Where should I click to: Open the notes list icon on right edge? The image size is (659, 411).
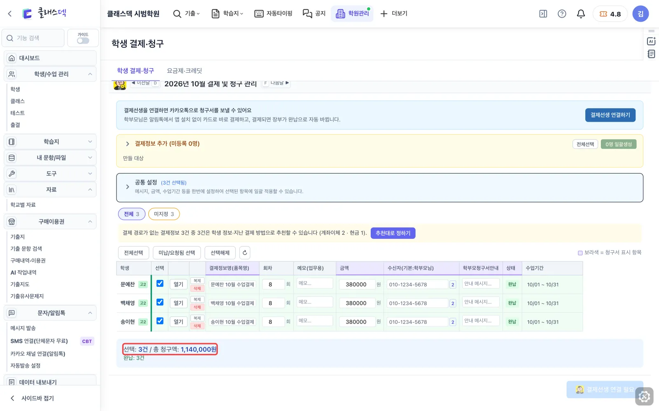coord(651,54)
